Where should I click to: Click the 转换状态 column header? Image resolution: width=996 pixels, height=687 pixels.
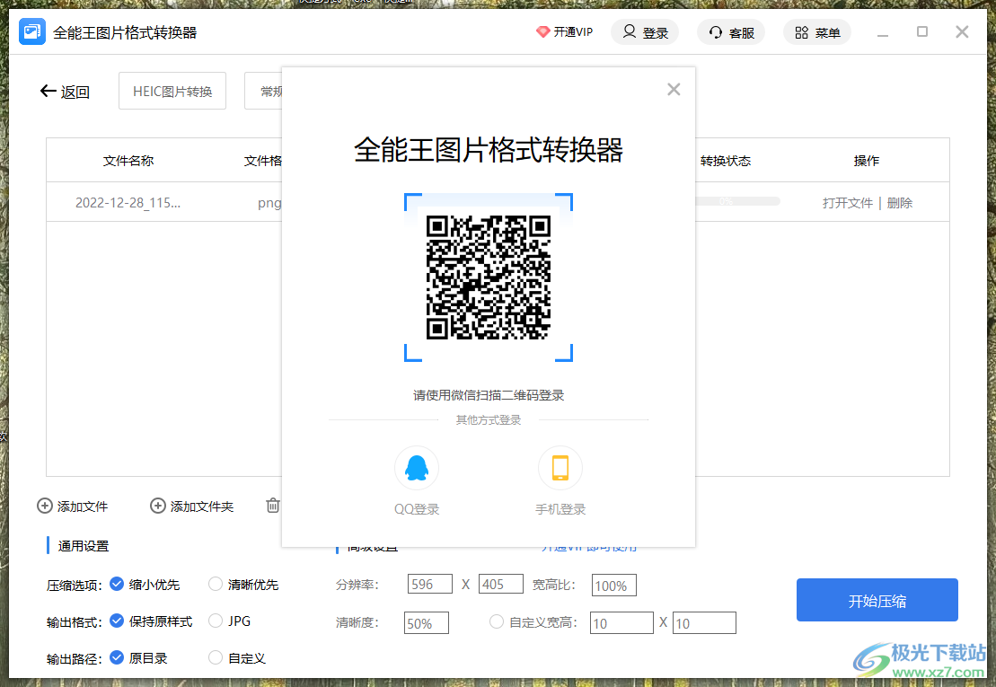click(726, 161)
